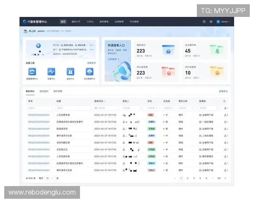This screenshot has width=254, height=203.
Task: Go to page 3
Action: [x=194, y=178]
